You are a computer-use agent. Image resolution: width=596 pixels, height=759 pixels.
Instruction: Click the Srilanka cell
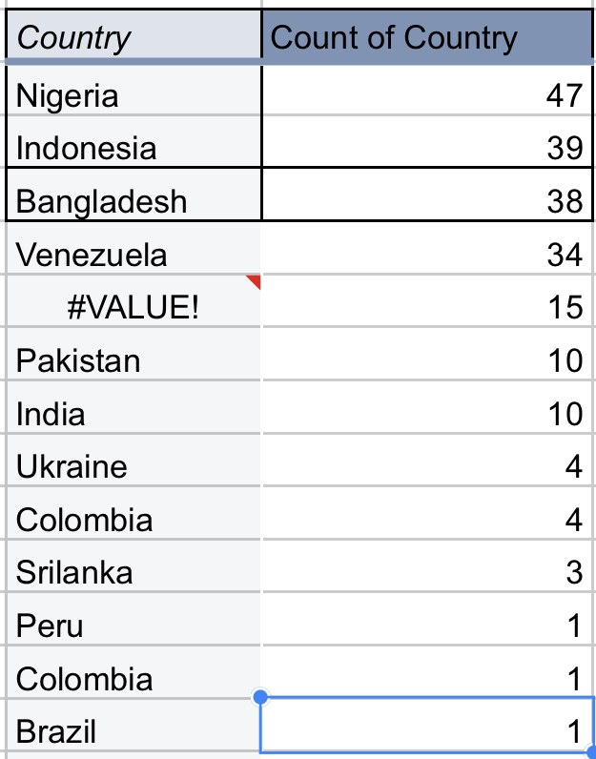tap(134, 565)
